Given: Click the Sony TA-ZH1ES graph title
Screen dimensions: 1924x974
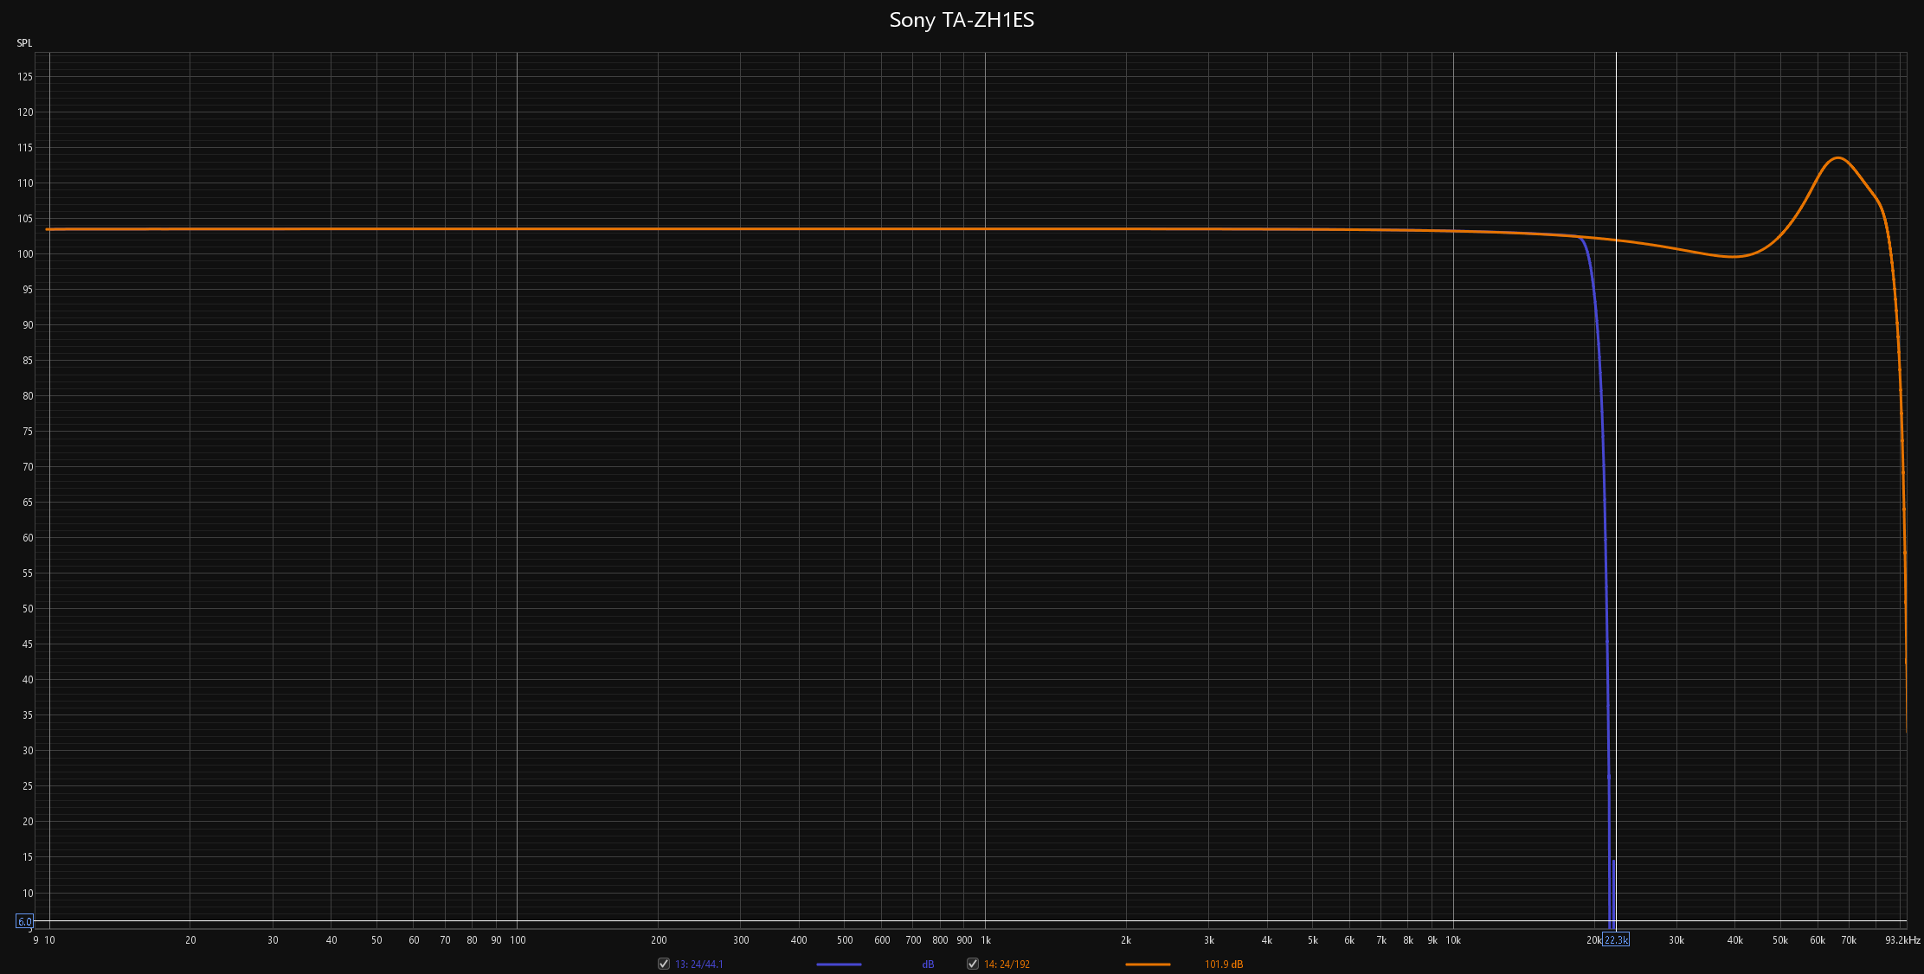Looking at the screenshot, I should pyautogui.click(x=962, y=20).
